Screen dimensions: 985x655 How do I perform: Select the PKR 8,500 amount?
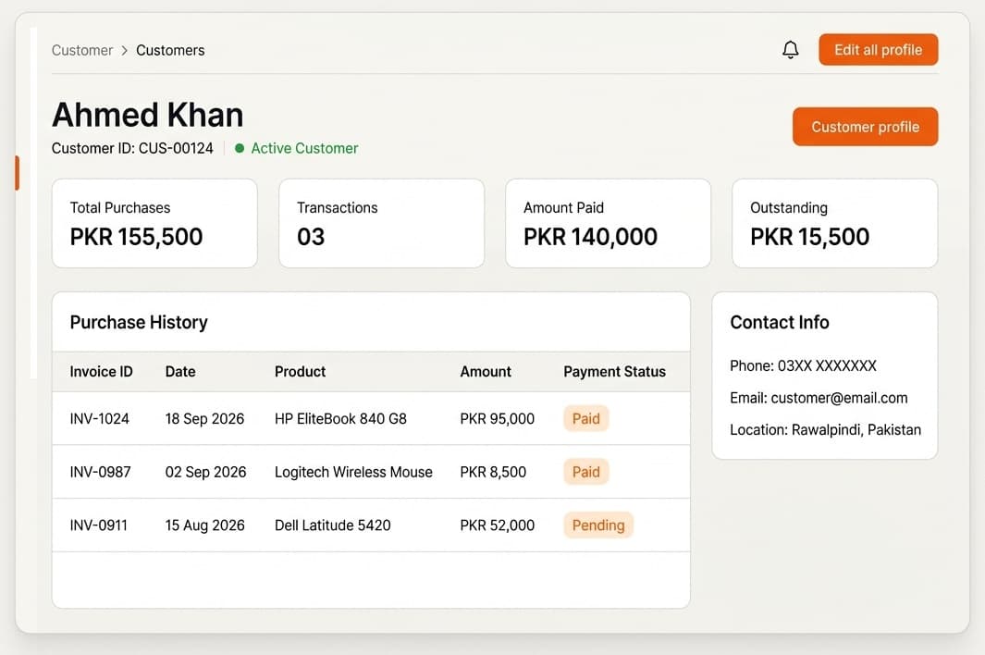tap(493, 472)
